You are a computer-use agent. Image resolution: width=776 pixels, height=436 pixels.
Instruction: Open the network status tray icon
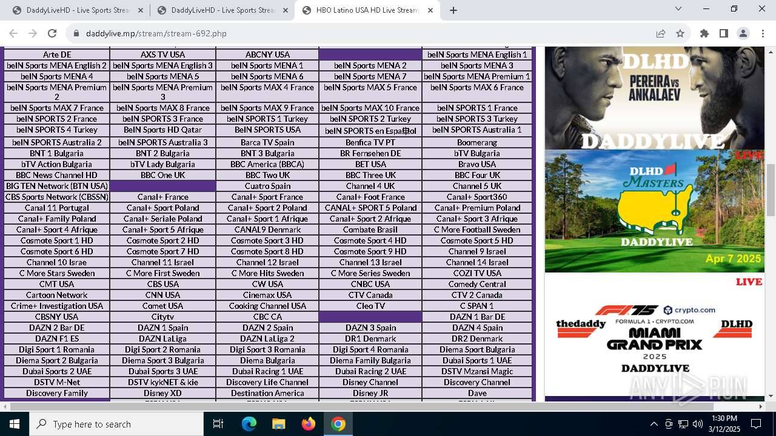(683, 424)
